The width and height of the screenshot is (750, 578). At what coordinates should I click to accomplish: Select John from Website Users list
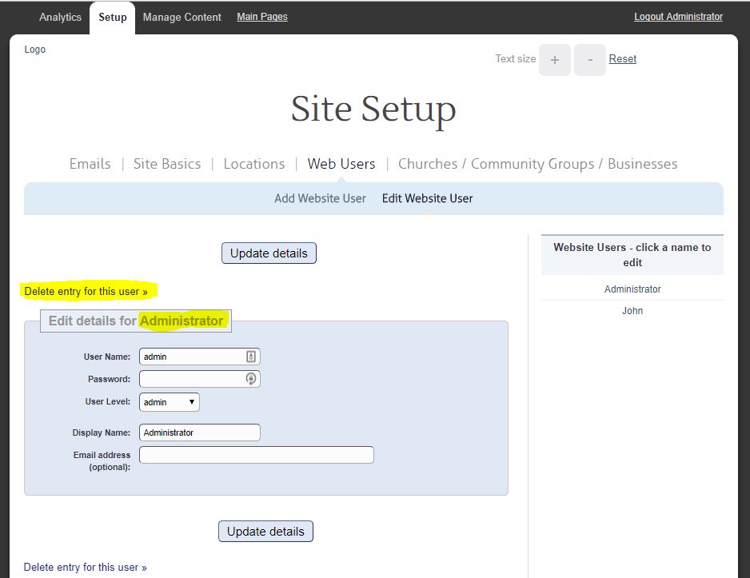632,311
